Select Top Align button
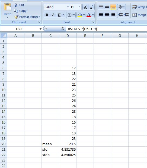Screen dimensions: 147x168 click(x=101, y=7)
